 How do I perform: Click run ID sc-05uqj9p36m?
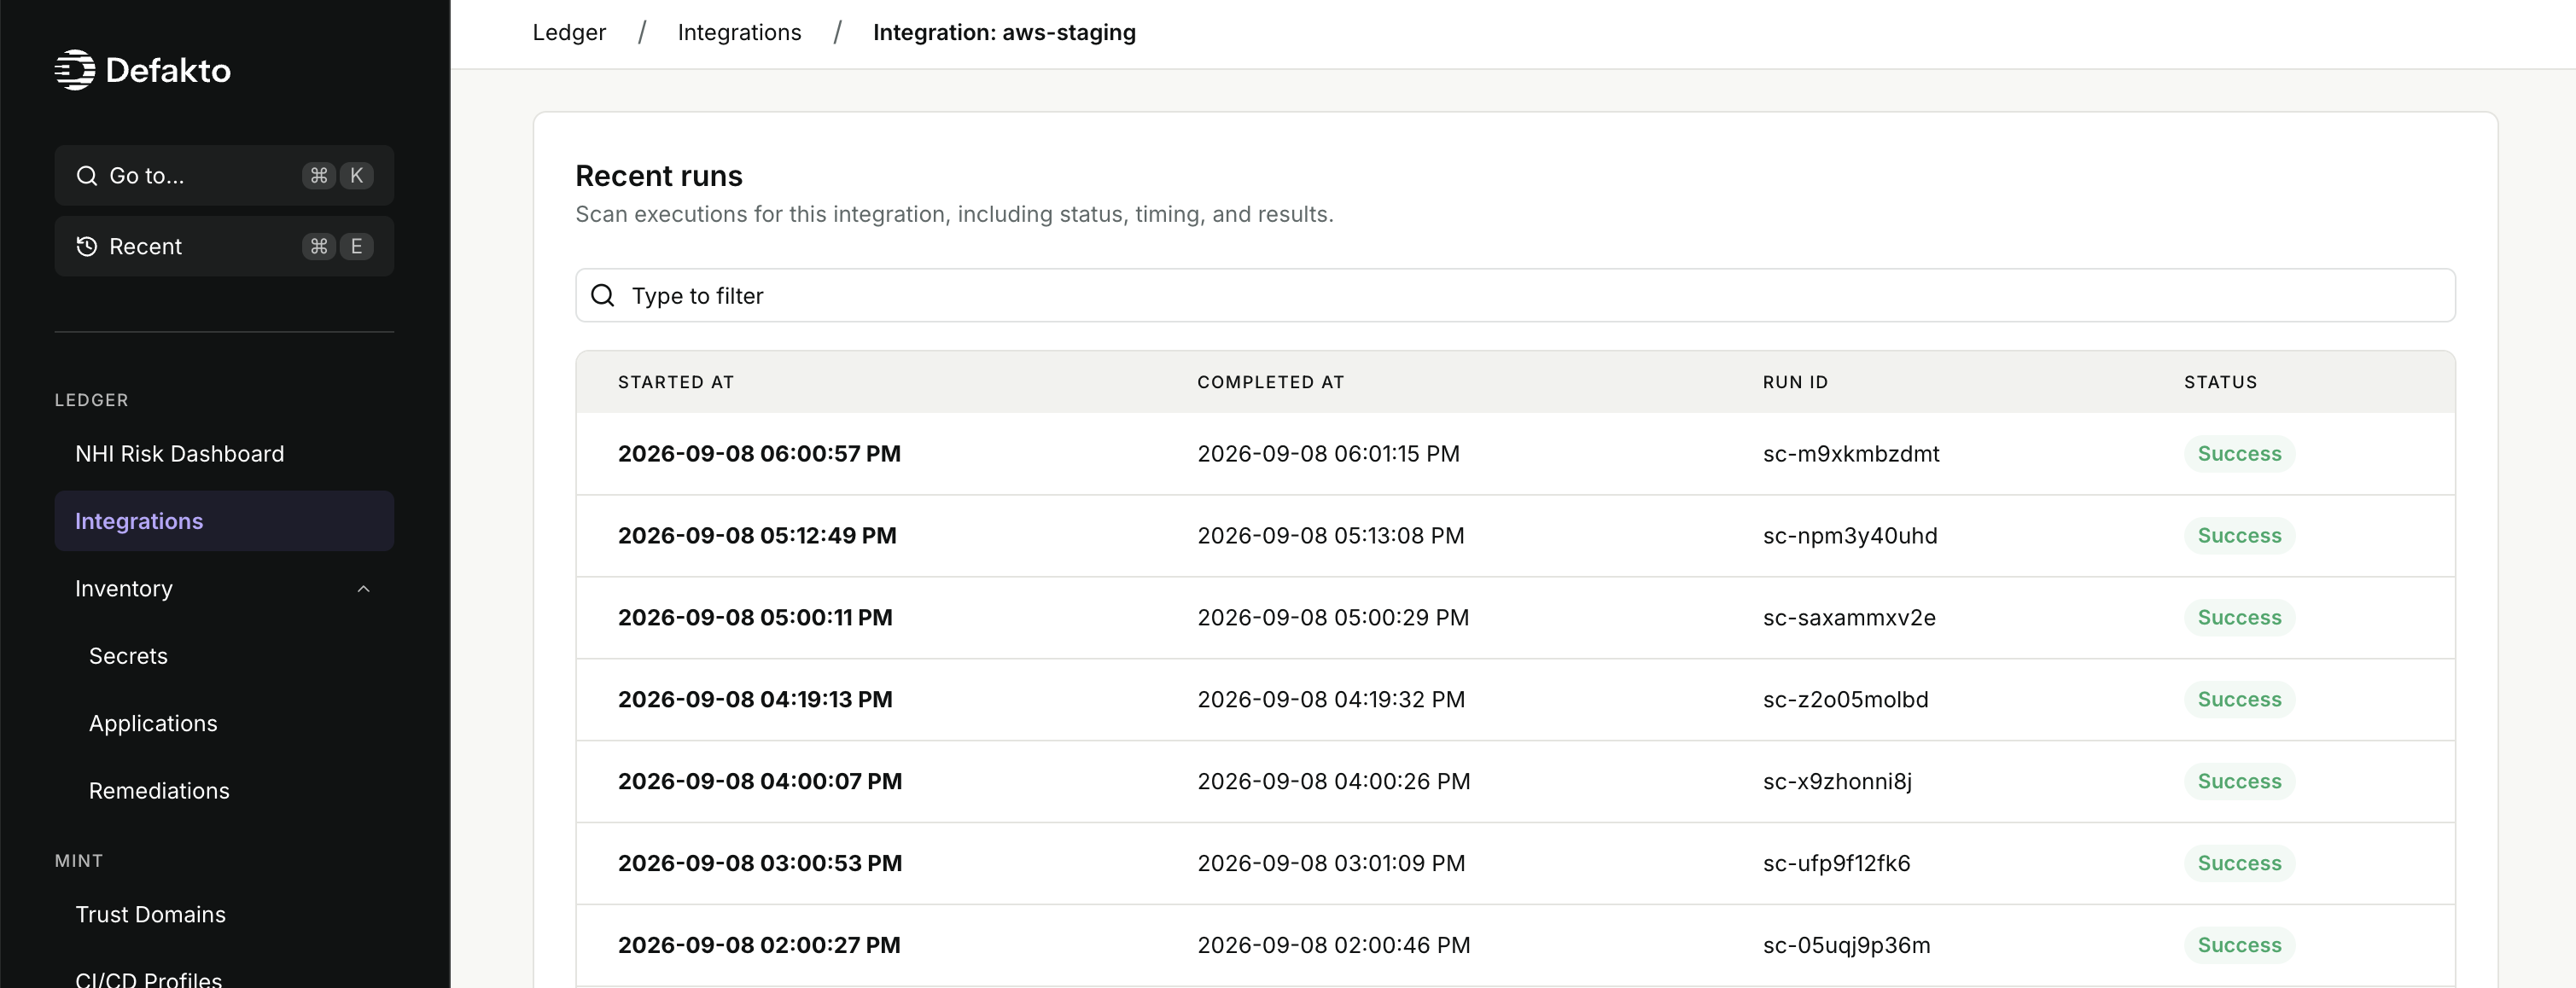[1846, 946]
